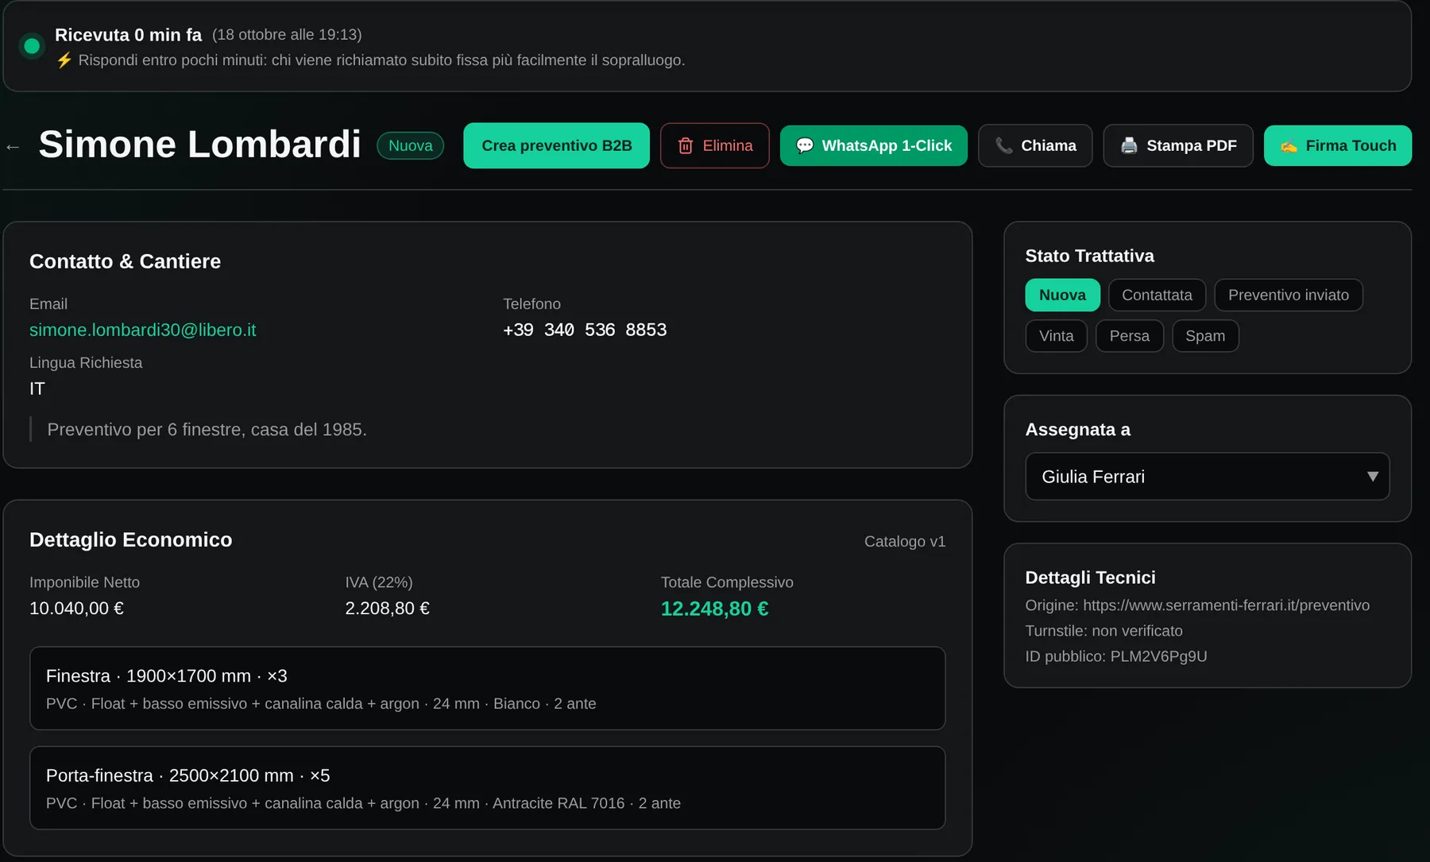This screenshot has height=862, width=1430.
Task: Click total amount 12.248,80 €
Action: [714, 609]
